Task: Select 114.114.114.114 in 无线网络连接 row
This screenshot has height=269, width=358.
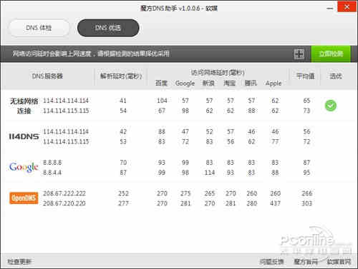Action: click(66, 101)
